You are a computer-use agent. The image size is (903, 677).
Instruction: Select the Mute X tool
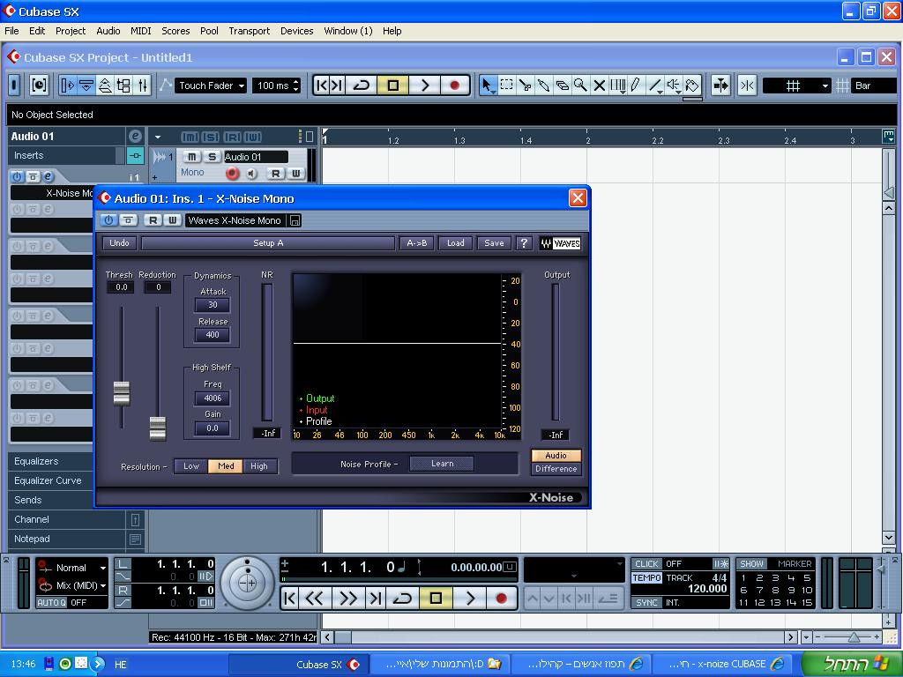click(x=599, y=86)
